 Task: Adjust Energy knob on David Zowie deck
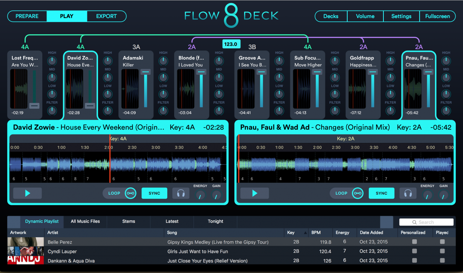click(x=200, y=195)
